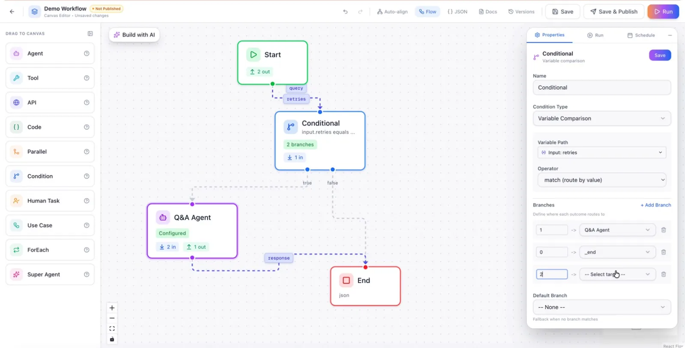Click Save & Publish

point(614,12)
